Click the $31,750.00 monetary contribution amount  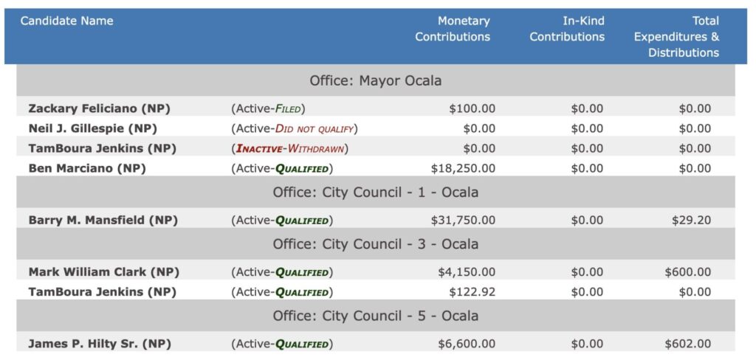click(x=463, y=221)
